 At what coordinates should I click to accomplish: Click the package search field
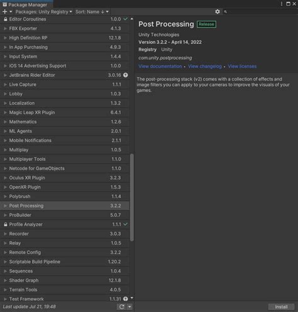point(260,12)
